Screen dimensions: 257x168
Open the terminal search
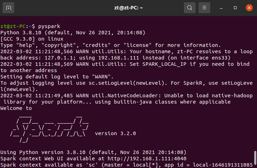[x=190, y=8]
